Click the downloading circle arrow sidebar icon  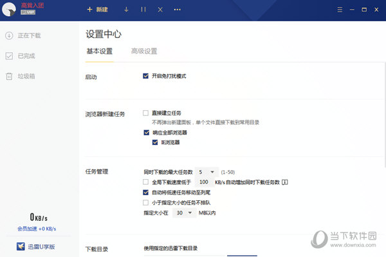click(9, 35)
